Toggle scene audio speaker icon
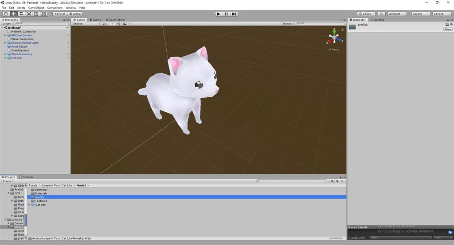This screenshot has width=454, height=245. [118, 24]
